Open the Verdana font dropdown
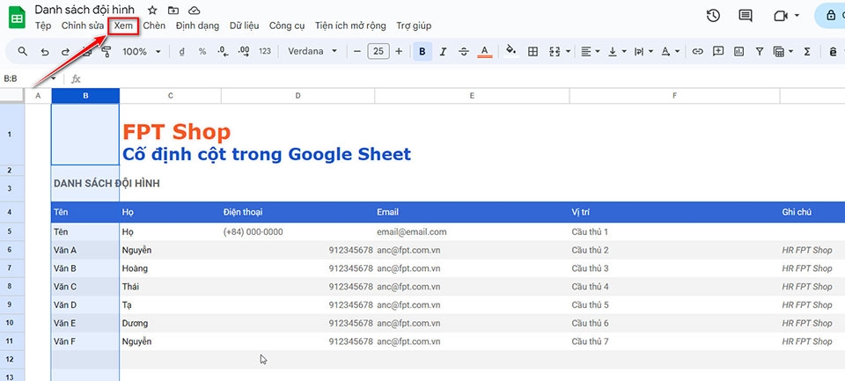The height and width of the screenshot is (381, 845). 312,51
